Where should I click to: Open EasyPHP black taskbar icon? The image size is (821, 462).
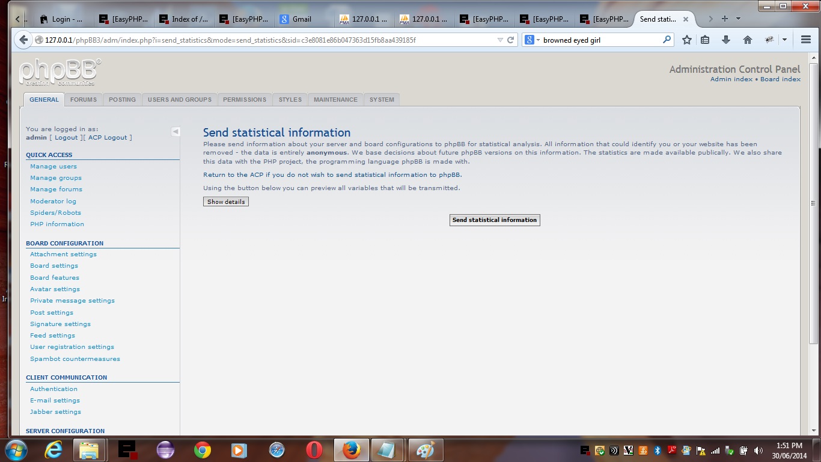point(127,449)
